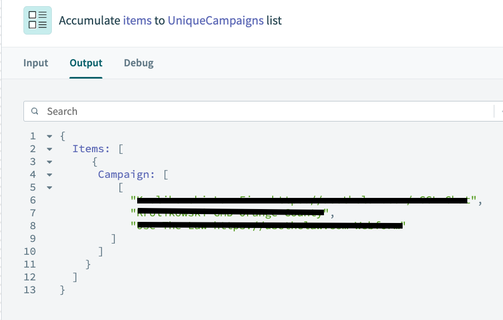Click the 'UniqueCampaigns' link in title
The image size is (503, 320).
pyautogui.click(x=215, y=21)
